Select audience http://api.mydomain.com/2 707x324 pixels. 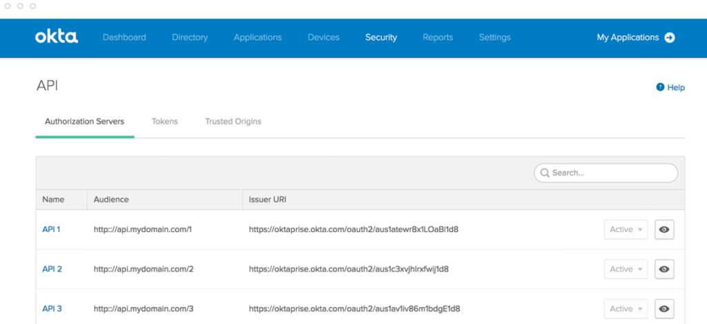[x=144, y=269]
